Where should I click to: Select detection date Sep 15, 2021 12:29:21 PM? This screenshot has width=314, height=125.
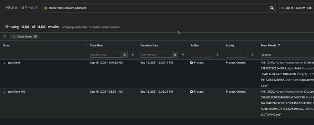157,92
